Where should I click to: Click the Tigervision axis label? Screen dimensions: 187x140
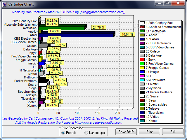click(29, 99)
